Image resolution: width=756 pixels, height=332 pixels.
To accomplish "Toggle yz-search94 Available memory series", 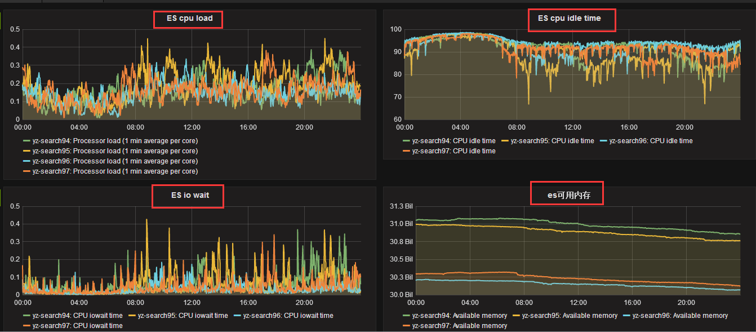I will coord(459,316).
